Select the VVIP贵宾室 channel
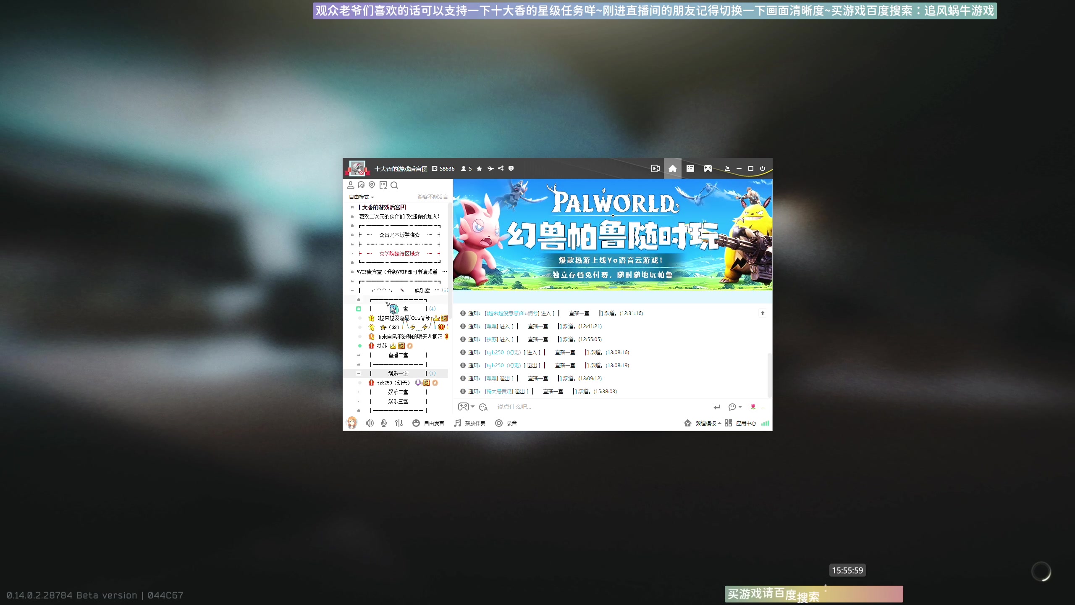Viewport: 1075px width, 605px height. pos(402,272)
